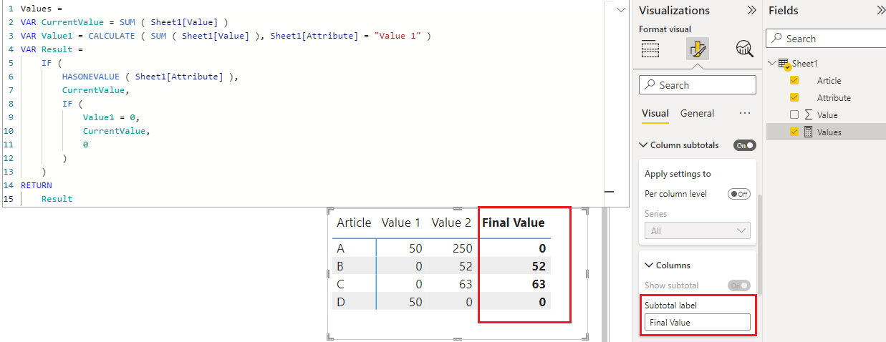
Task: Collapse the Visualizations pane with double chevron
Action: (x=751, y=10)
